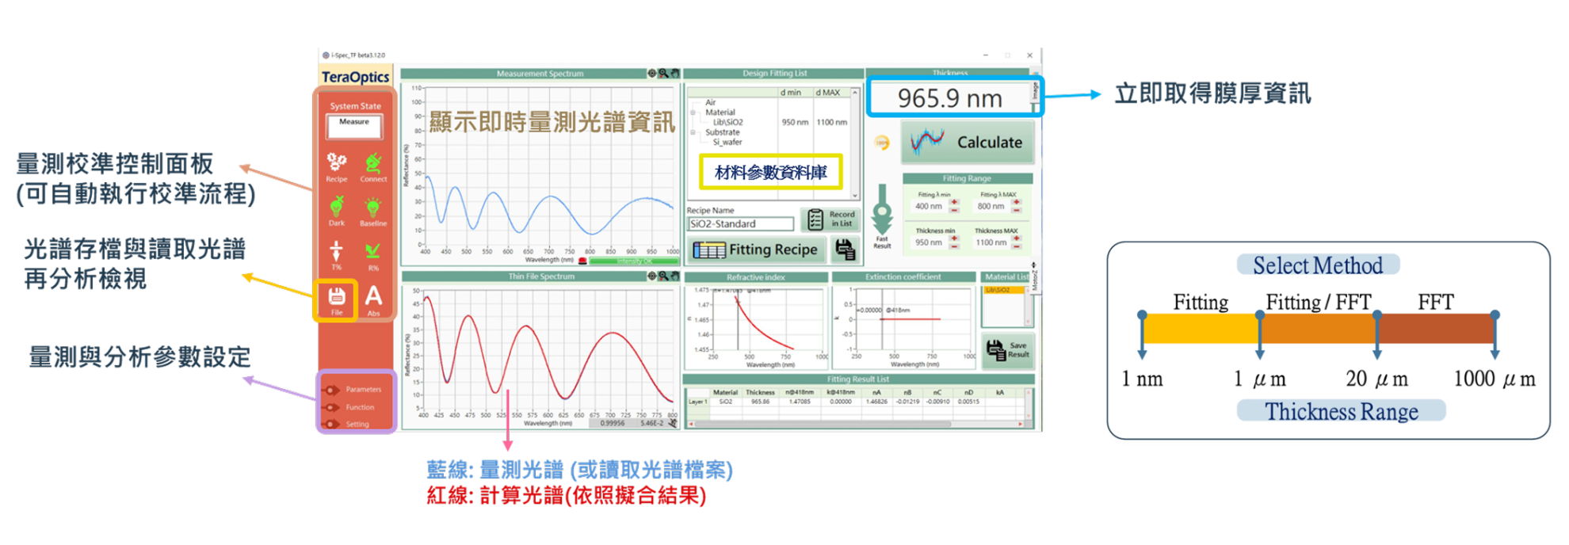1569x545 pixels.
Task: Toggle the Parameters switch in sidebar
Action: coord(332,390)
